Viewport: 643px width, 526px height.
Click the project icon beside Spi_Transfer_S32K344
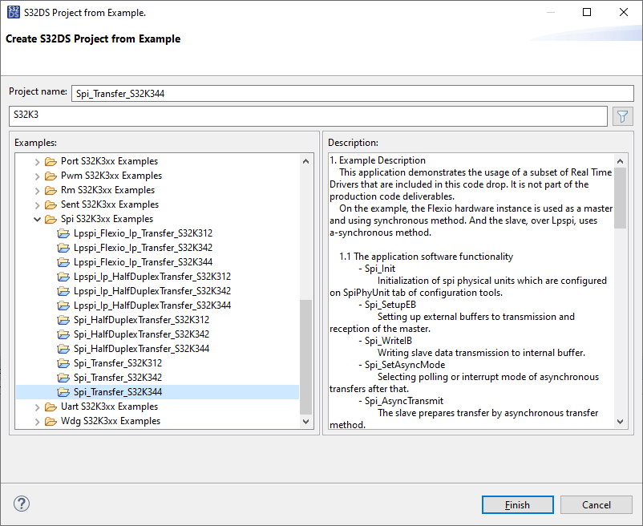[x=63, y=391]
